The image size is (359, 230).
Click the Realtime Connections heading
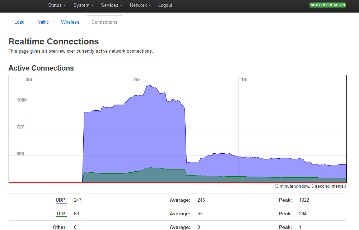click(x=54, y=42)
